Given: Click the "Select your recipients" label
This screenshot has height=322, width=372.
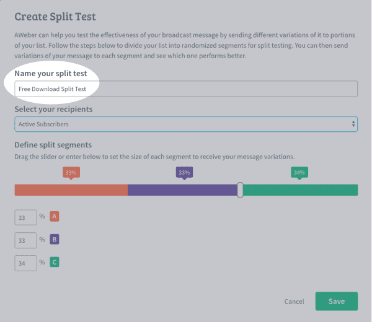Looking at the screenshot, I should pyautogui.click(x=53, y=109).
